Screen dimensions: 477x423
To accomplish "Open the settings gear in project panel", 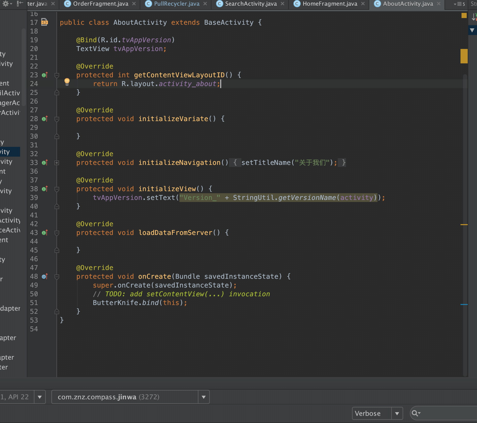I will click(6, 4).
